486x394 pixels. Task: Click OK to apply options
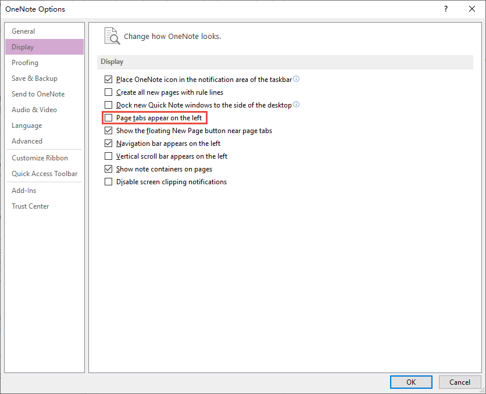coord(411,382)
